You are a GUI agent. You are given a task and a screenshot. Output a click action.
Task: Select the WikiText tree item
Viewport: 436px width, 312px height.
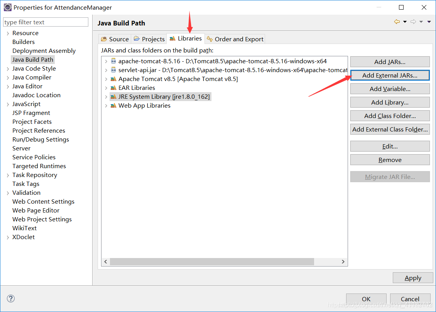coord(24,228)
